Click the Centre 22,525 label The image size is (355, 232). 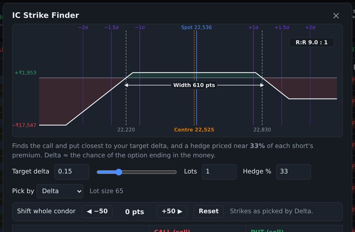point(194,130)
